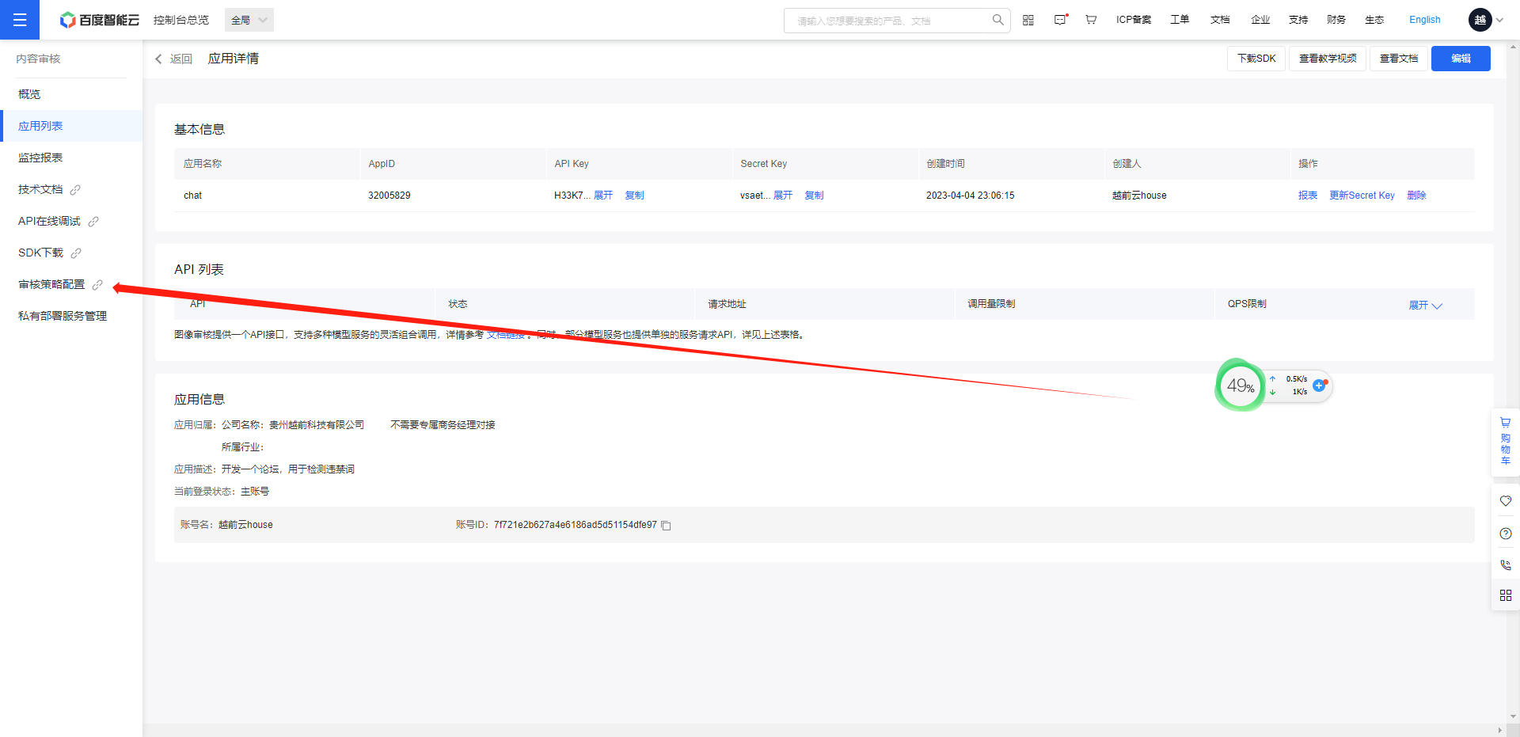Open 审核策略配置 in the sidebar
This screenshot has width=1520, height=737.
click(51, 284)
